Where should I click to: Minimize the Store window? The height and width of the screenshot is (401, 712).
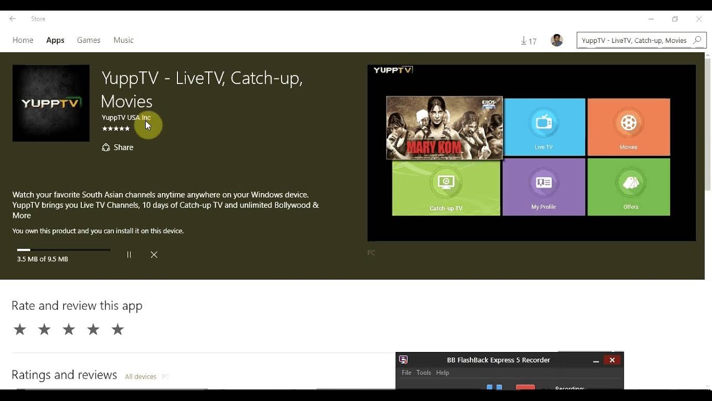click(651, 19)
